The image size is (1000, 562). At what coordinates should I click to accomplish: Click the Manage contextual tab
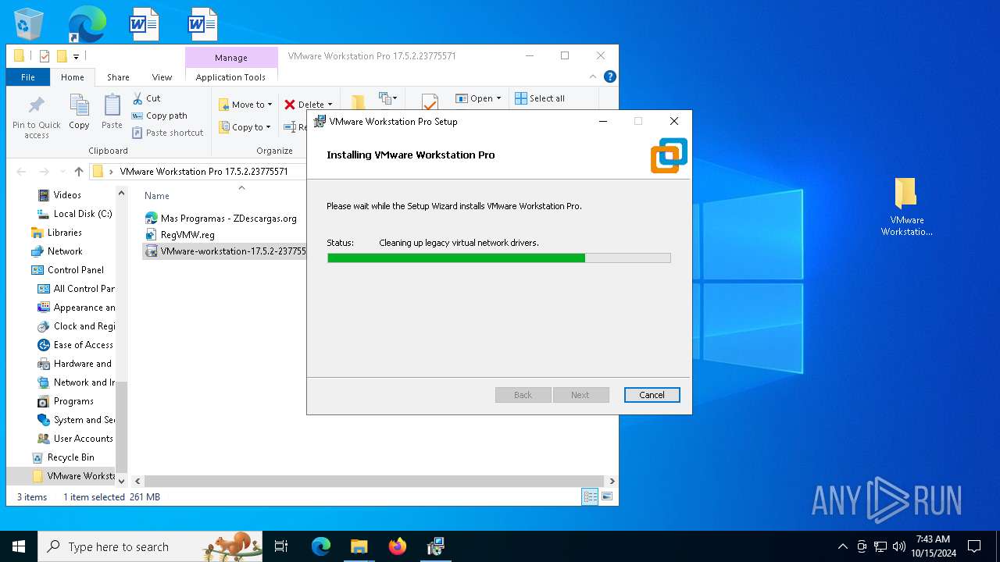click(231, 58)
